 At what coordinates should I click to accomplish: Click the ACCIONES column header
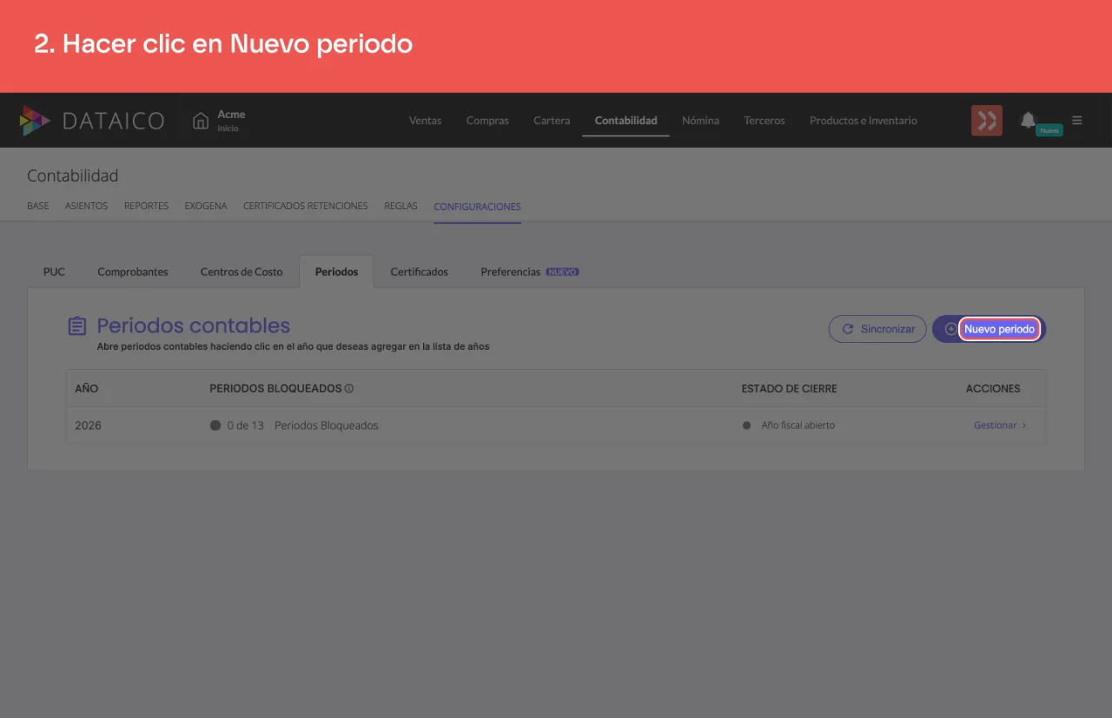[x=993, y=388]
